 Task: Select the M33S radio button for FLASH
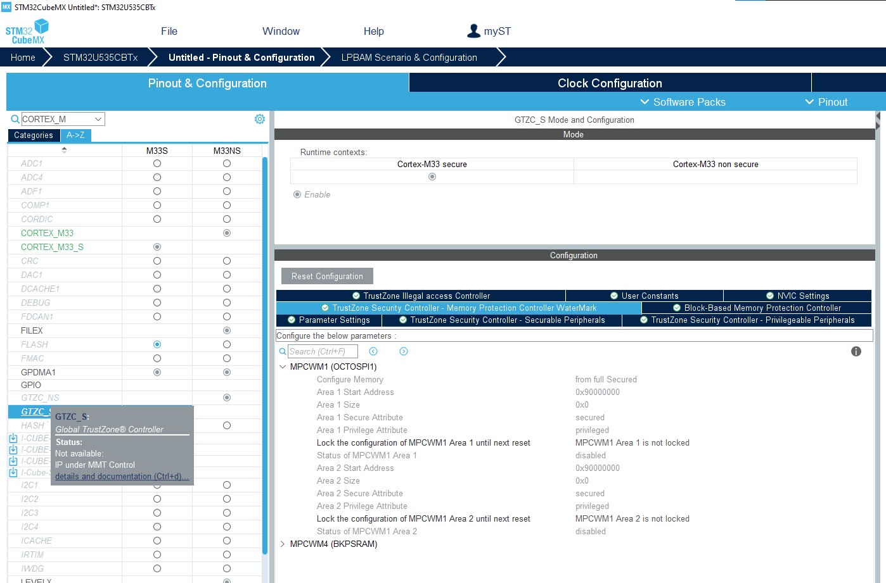coord(157,344)
